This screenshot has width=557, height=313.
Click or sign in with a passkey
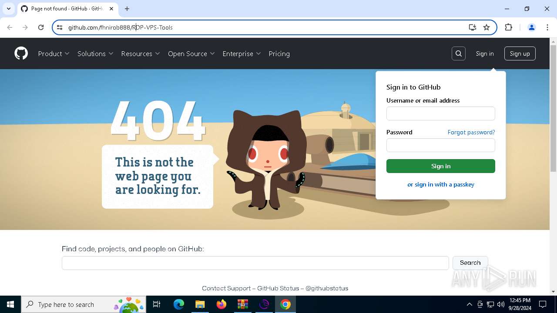click(x=441, y=184)
